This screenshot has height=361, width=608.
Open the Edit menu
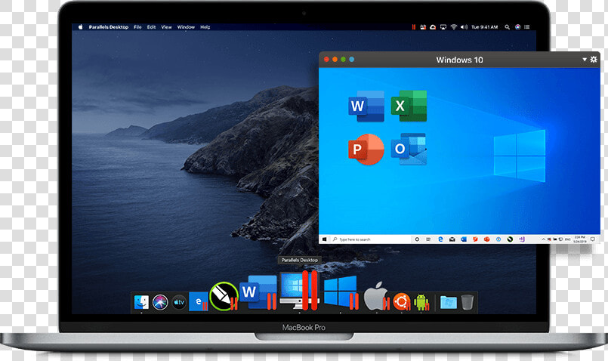(x=151, y=27)
